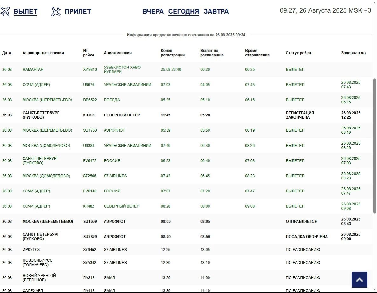Screen dimensions: 377x293
Task: Click the Аэропорт назначения column header
Action: [43, 53]
